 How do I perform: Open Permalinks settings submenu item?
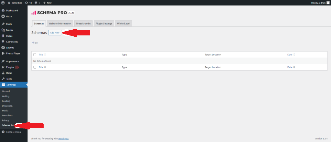pos(7,116)
